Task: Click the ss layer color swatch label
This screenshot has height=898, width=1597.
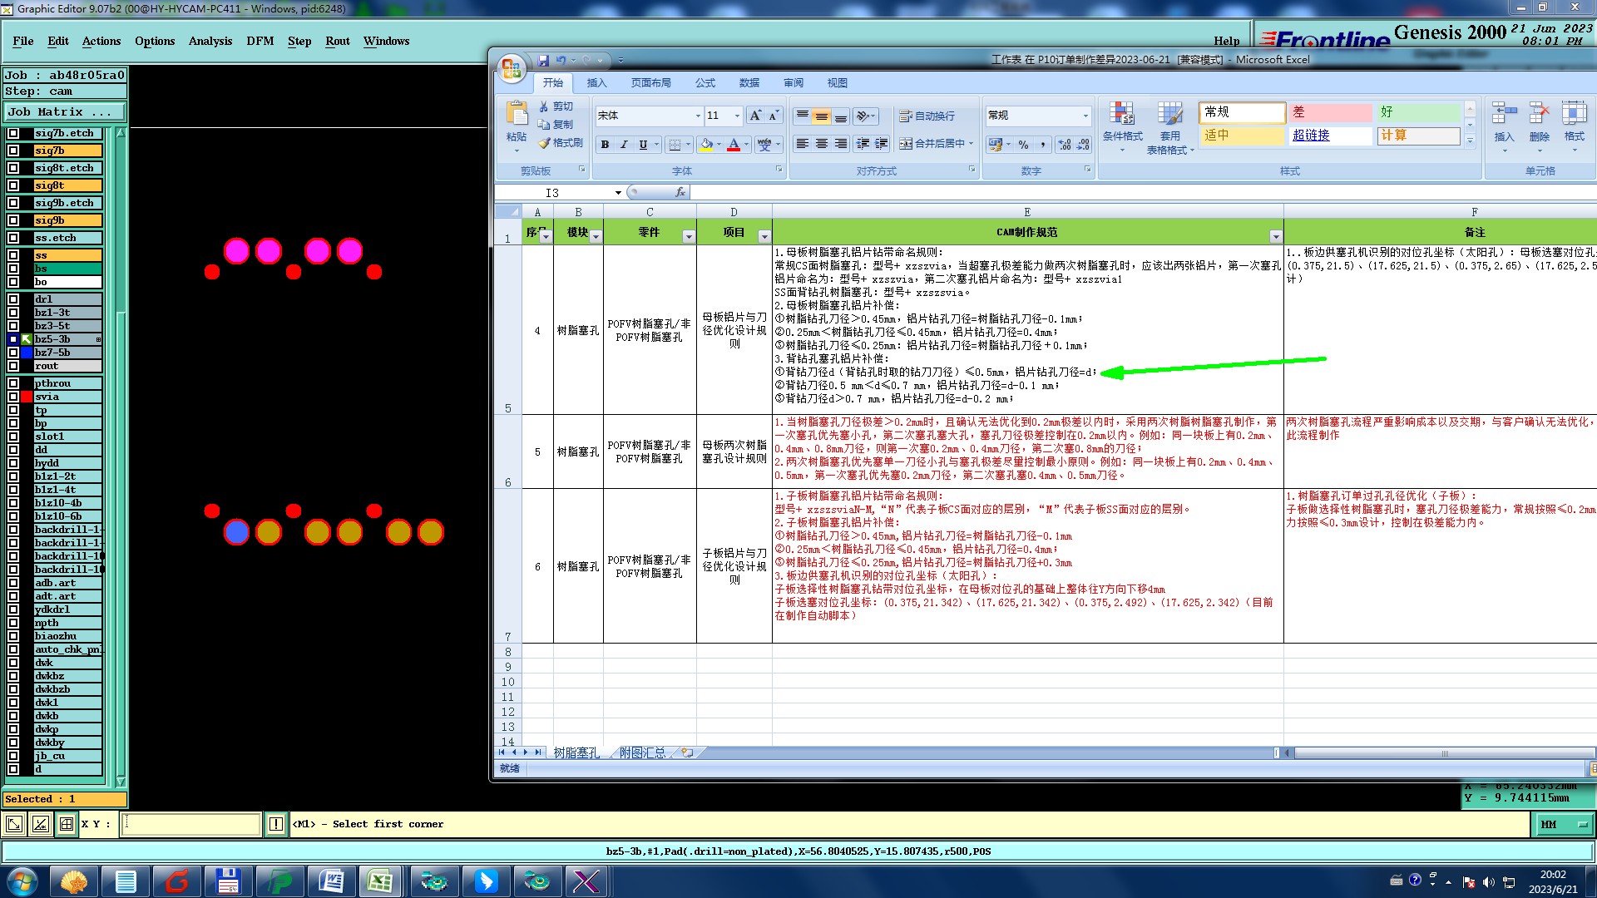Action: 67,255
